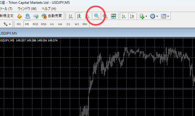
Task: Click the 自動売買 auto trading button
Action: click(52, 16)
